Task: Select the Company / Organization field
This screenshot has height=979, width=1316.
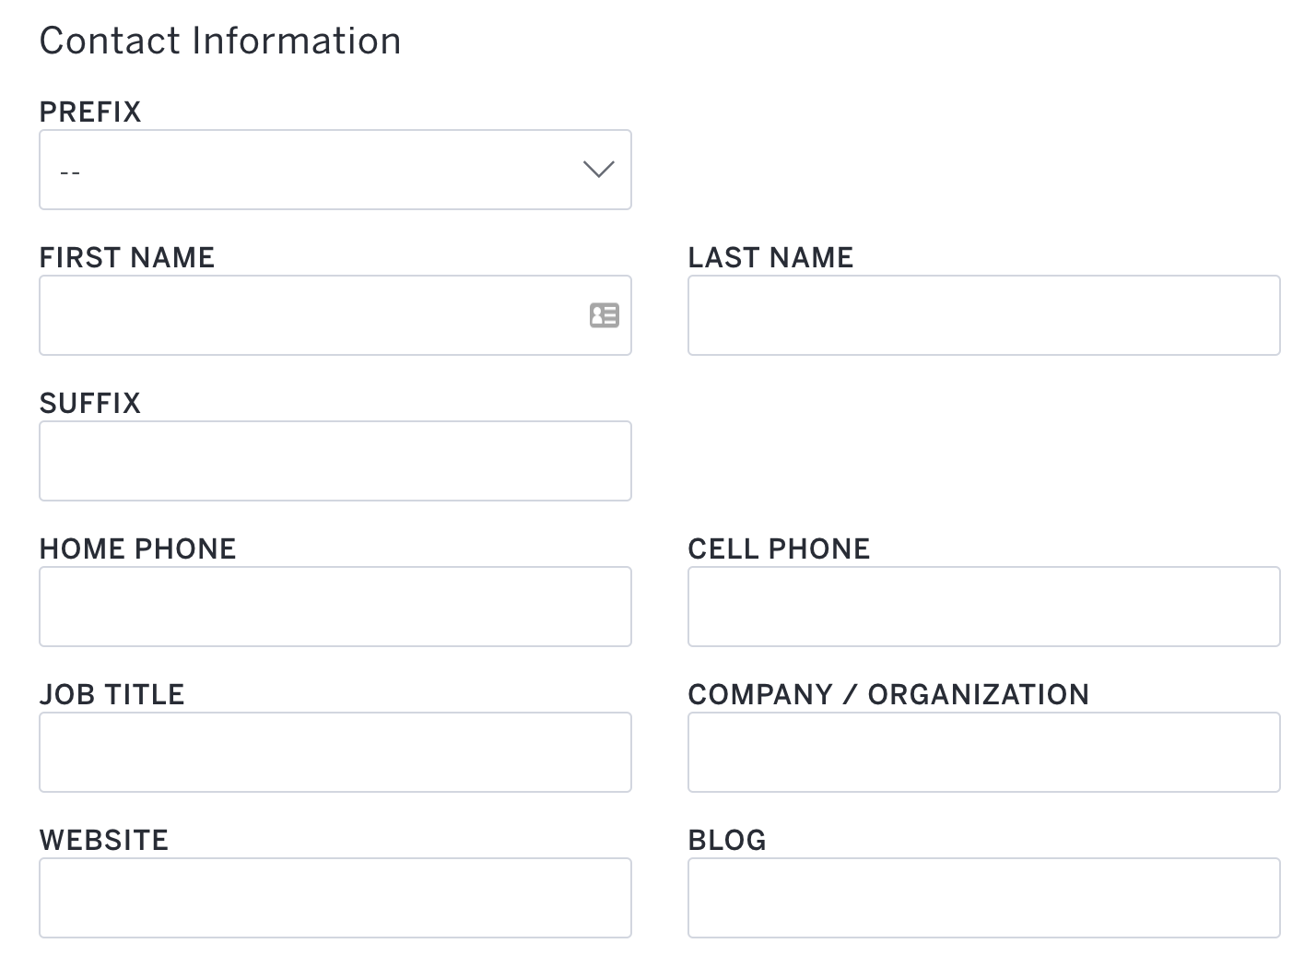Action: 984,752
